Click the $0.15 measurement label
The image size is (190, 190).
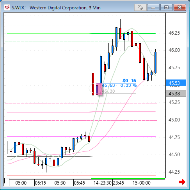pos(129,81)
